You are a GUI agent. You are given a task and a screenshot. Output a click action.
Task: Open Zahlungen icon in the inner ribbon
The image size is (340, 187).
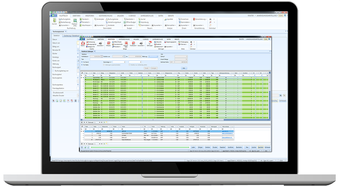[149, 44]
